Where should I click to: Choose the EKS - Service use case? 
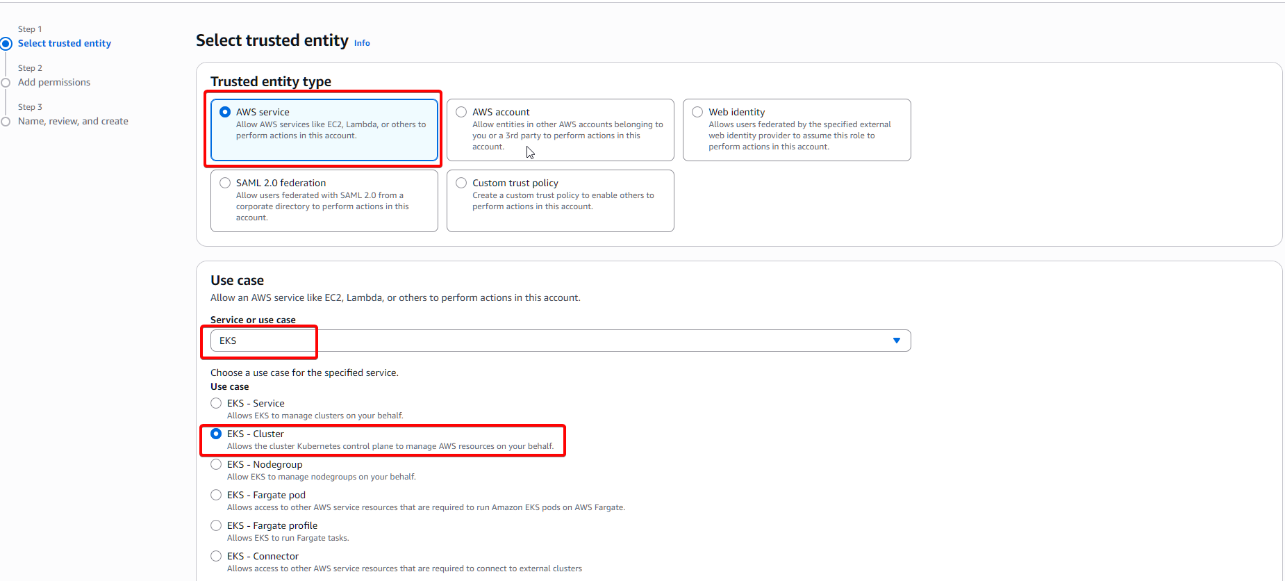click(x=216, y=403)
